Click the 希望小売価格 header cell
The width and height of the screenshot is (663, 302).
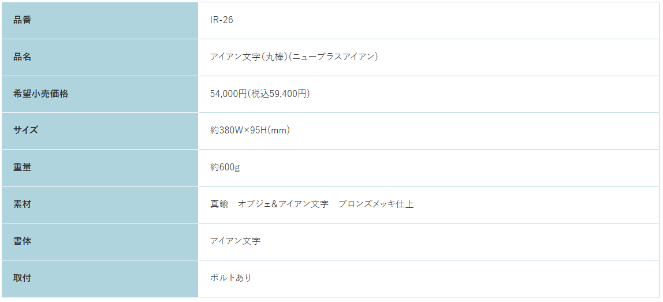pos(100,94)
